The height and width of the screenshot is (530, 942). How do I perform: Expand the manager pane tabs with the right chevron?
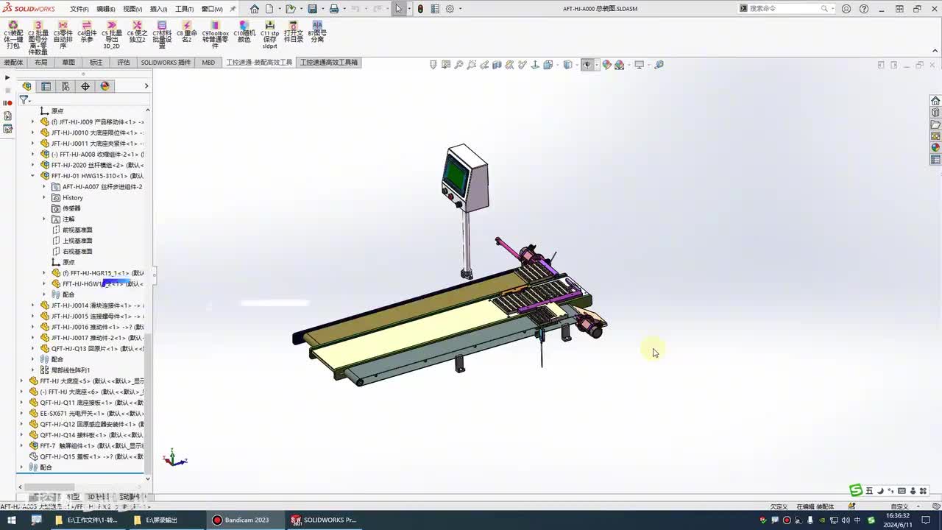tap(146, 86)
